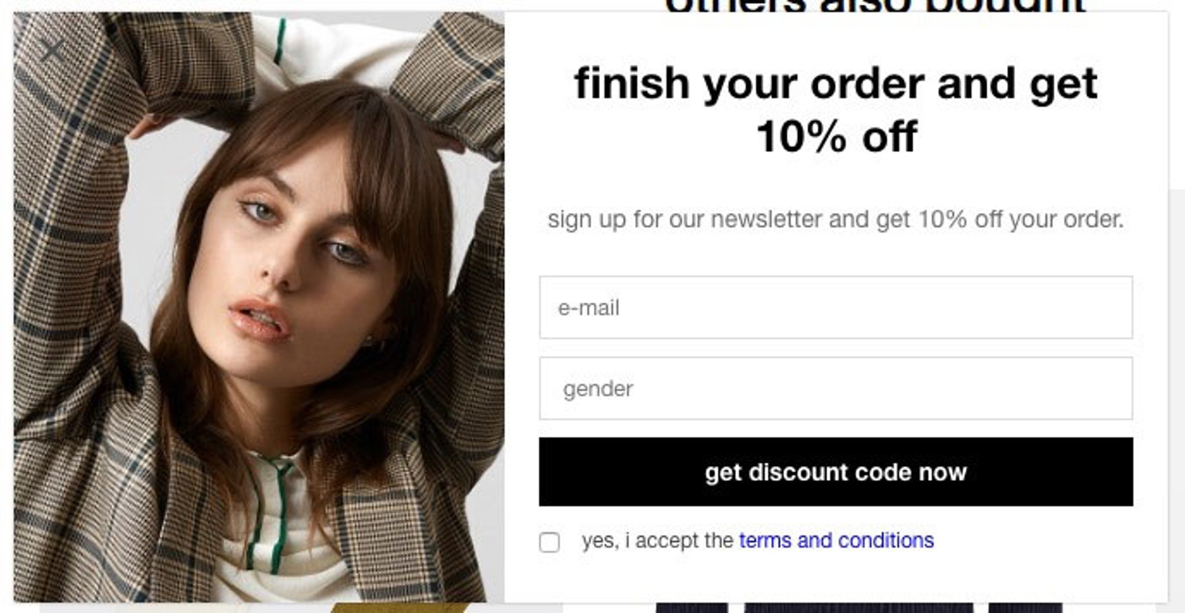Open the terms and conditions link
The image size is (1185, 613).
[836, 541]
